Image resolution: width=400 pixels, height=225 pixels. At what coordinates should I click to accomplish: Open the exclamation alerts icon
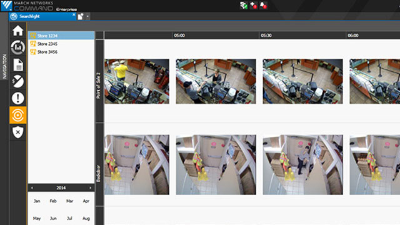pyautogui.click(x=18, y=98)
